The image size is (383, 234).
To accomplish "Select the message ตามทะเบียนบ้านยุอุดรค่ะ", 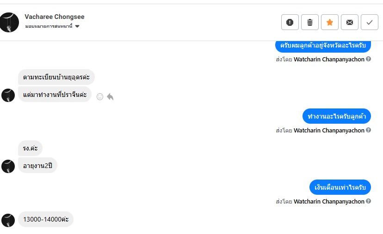I will [56, 77].
